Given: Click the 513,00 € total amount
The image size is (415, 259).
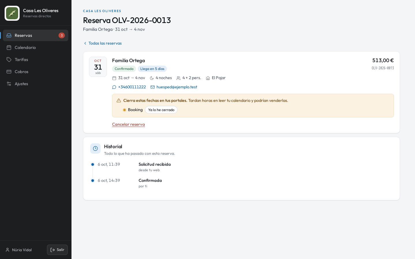Looking at the screenshot, I should point(383,60).
